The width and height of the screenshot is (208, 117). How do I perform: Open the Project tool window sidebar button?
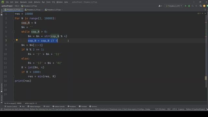(x=1, y=12)
